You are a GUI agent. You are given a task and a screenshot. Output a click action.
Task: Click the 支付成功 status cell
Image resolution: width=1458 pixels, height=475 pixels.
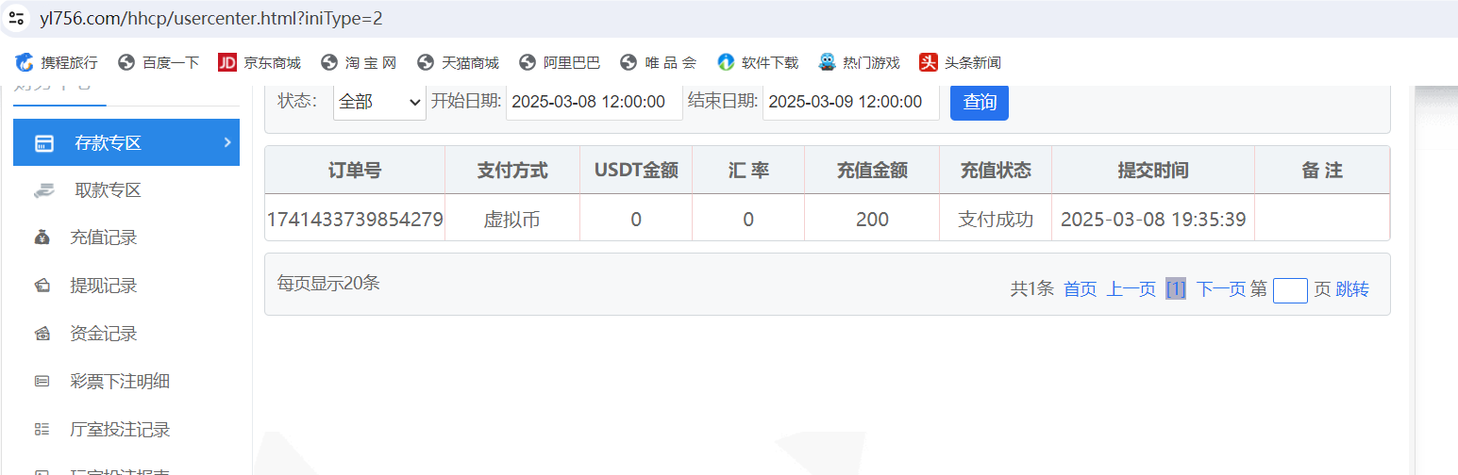[x=996, y=219]
